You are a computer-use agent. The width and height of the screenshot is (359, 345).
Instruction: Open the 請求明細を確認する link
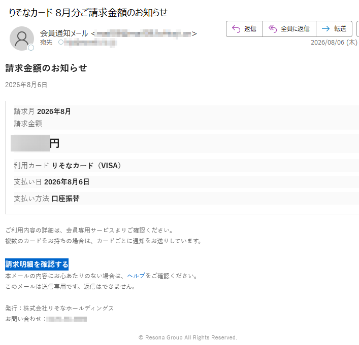[x=37, y=264]
